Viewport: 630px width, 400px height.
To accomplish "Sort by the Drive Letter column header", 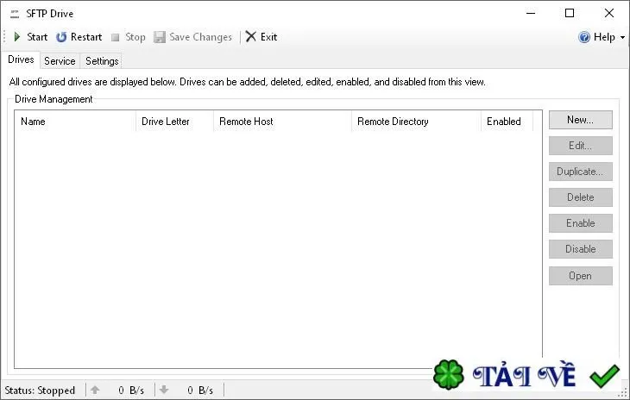I will point(174,122).
